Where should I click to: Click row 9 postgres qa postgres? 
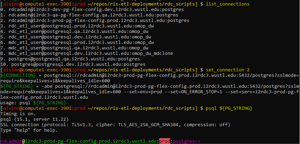click(x=70, y=59)
